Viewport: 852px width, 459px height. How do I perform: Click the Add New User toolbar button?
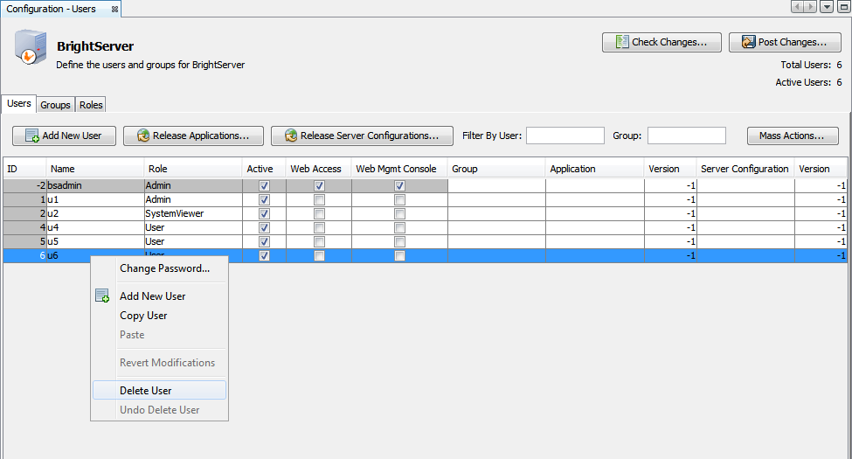click(64, 136)
